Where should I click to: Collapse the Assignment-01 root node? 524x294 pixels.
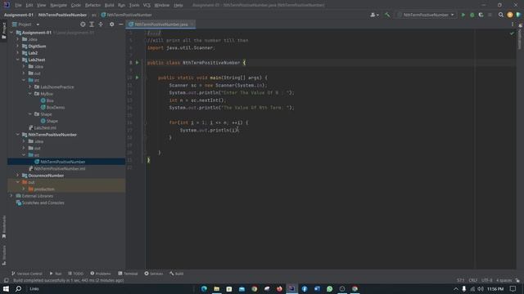[x=11, y=33]
